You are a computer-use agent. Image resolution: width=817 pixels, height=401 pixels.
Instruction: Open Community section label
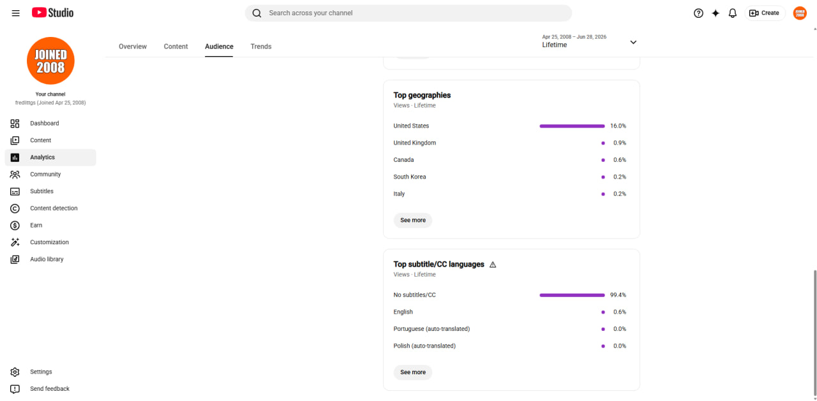[x=45, y=174]
